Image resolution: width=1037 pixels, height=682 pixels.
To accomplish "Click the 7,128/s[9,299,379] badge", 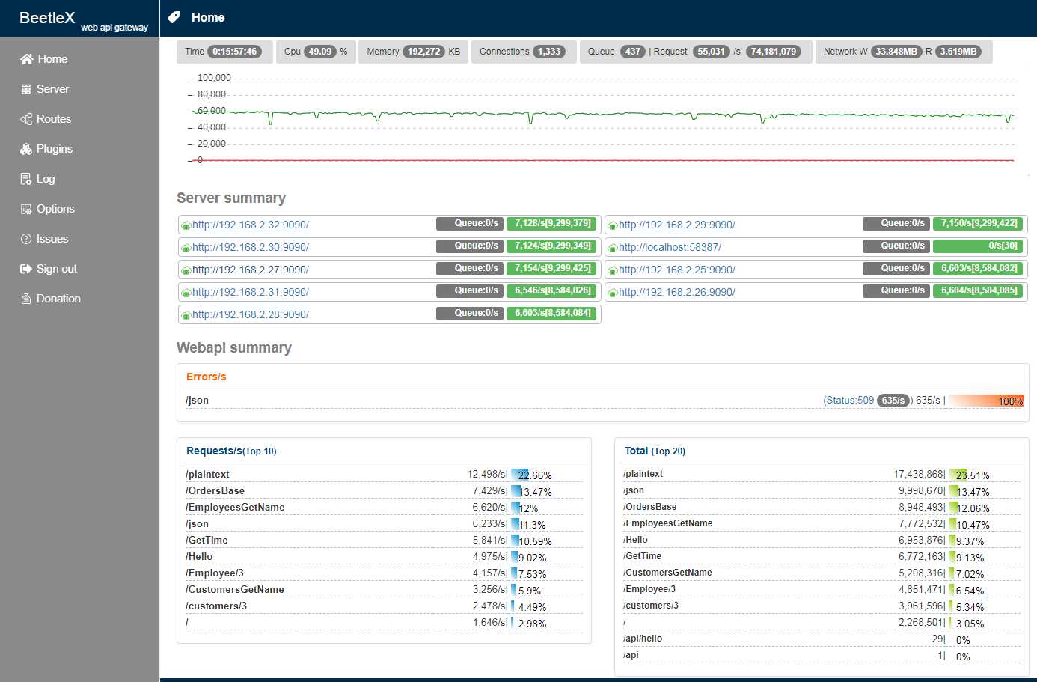I will (x=551, y=224).
